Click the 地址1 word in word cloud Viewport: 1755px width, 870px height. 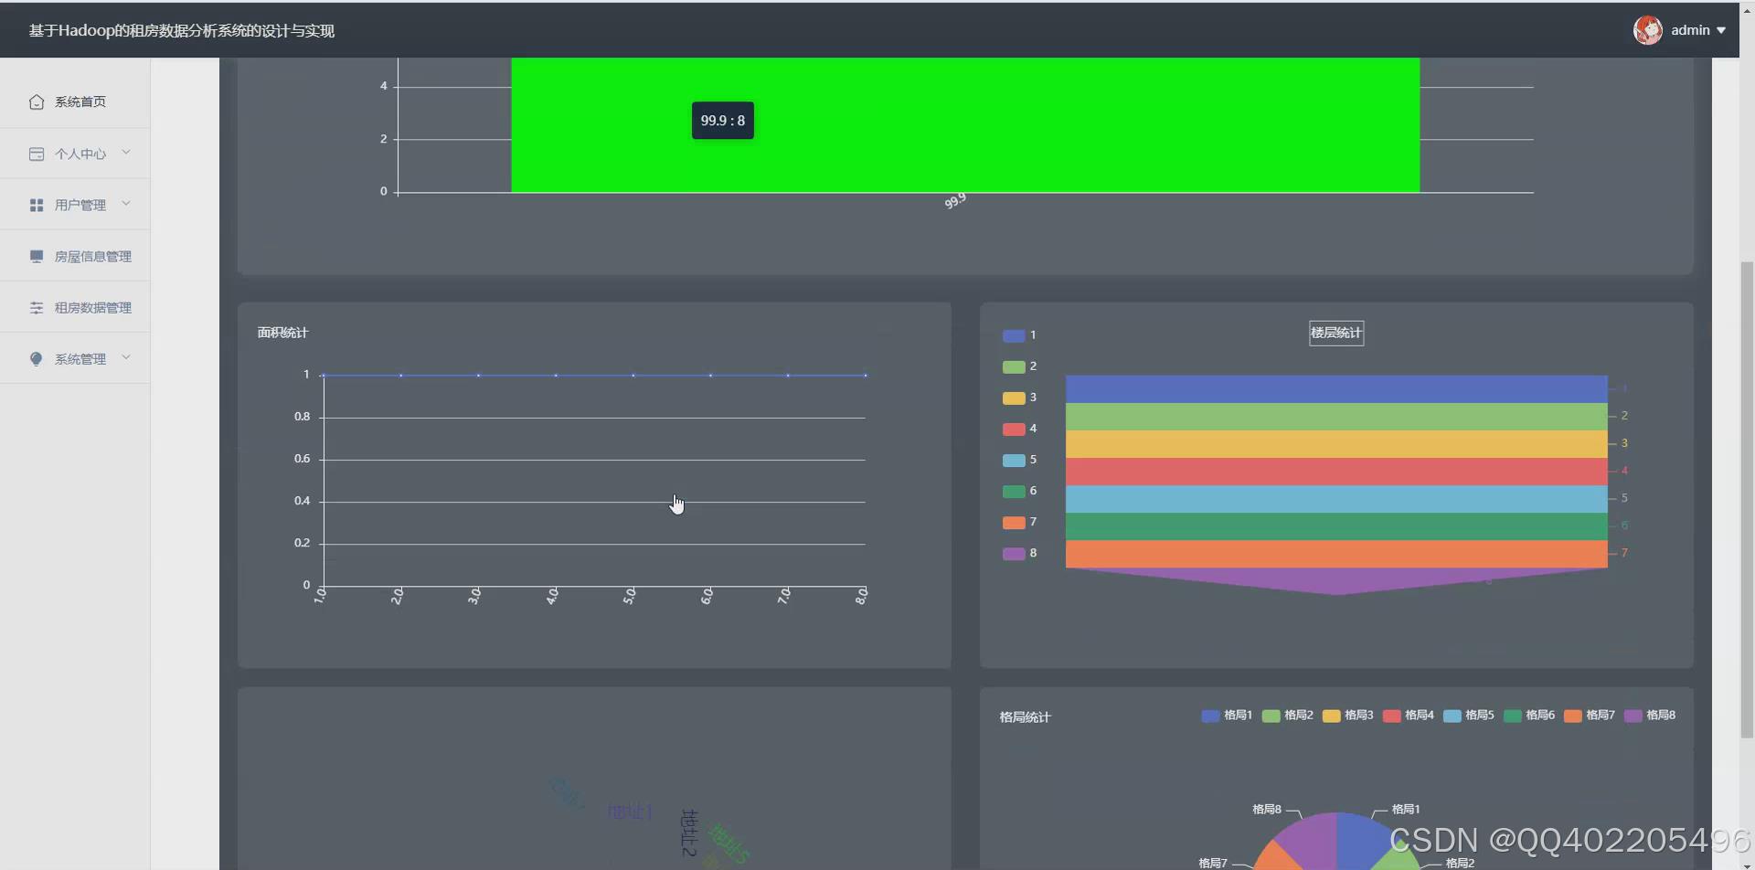click(630, 812)
